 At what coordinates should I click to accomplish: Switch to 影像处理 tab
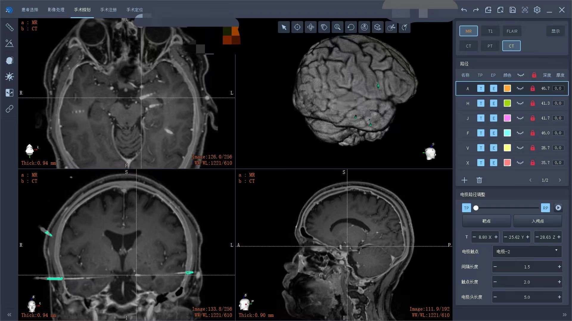tap(56, 10)
